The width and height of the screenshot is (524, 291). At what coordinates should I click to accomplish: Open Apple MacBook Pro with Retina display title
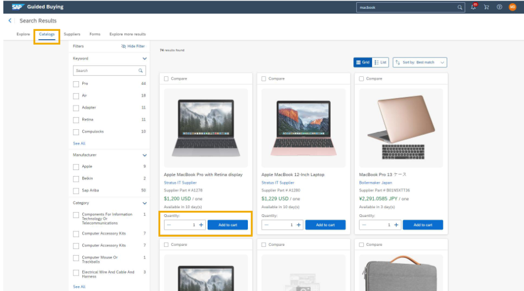[203, 174]
